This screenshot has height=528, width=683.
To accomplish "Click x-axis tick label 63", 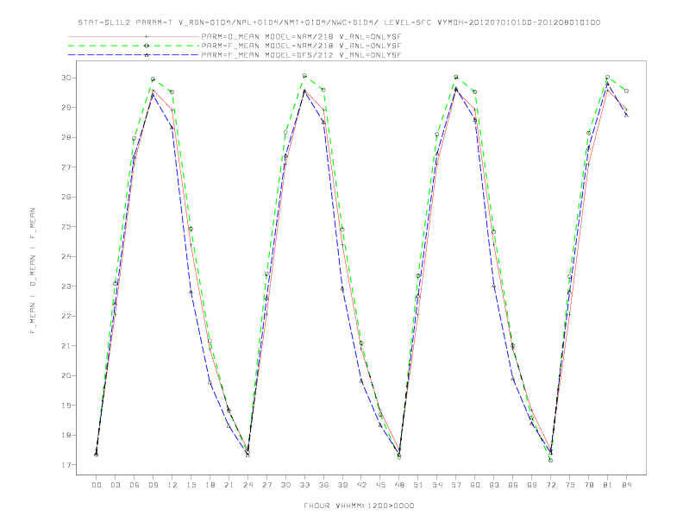I will click(494, 485).
